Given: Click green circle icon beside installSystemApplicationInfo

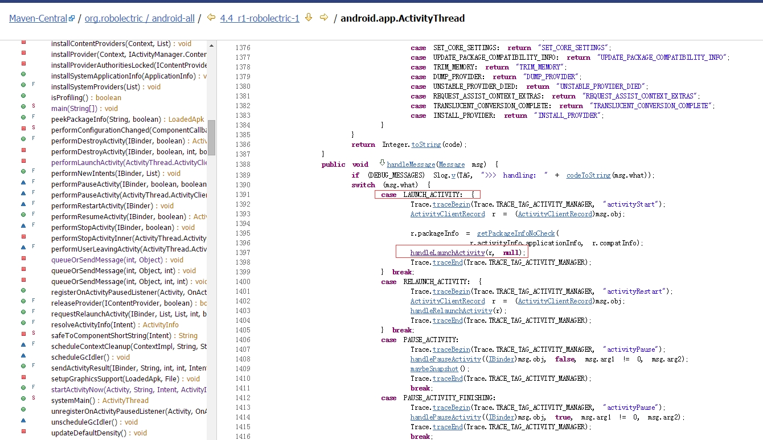Looking at the screenshot, I should click(x=23, y=75).
